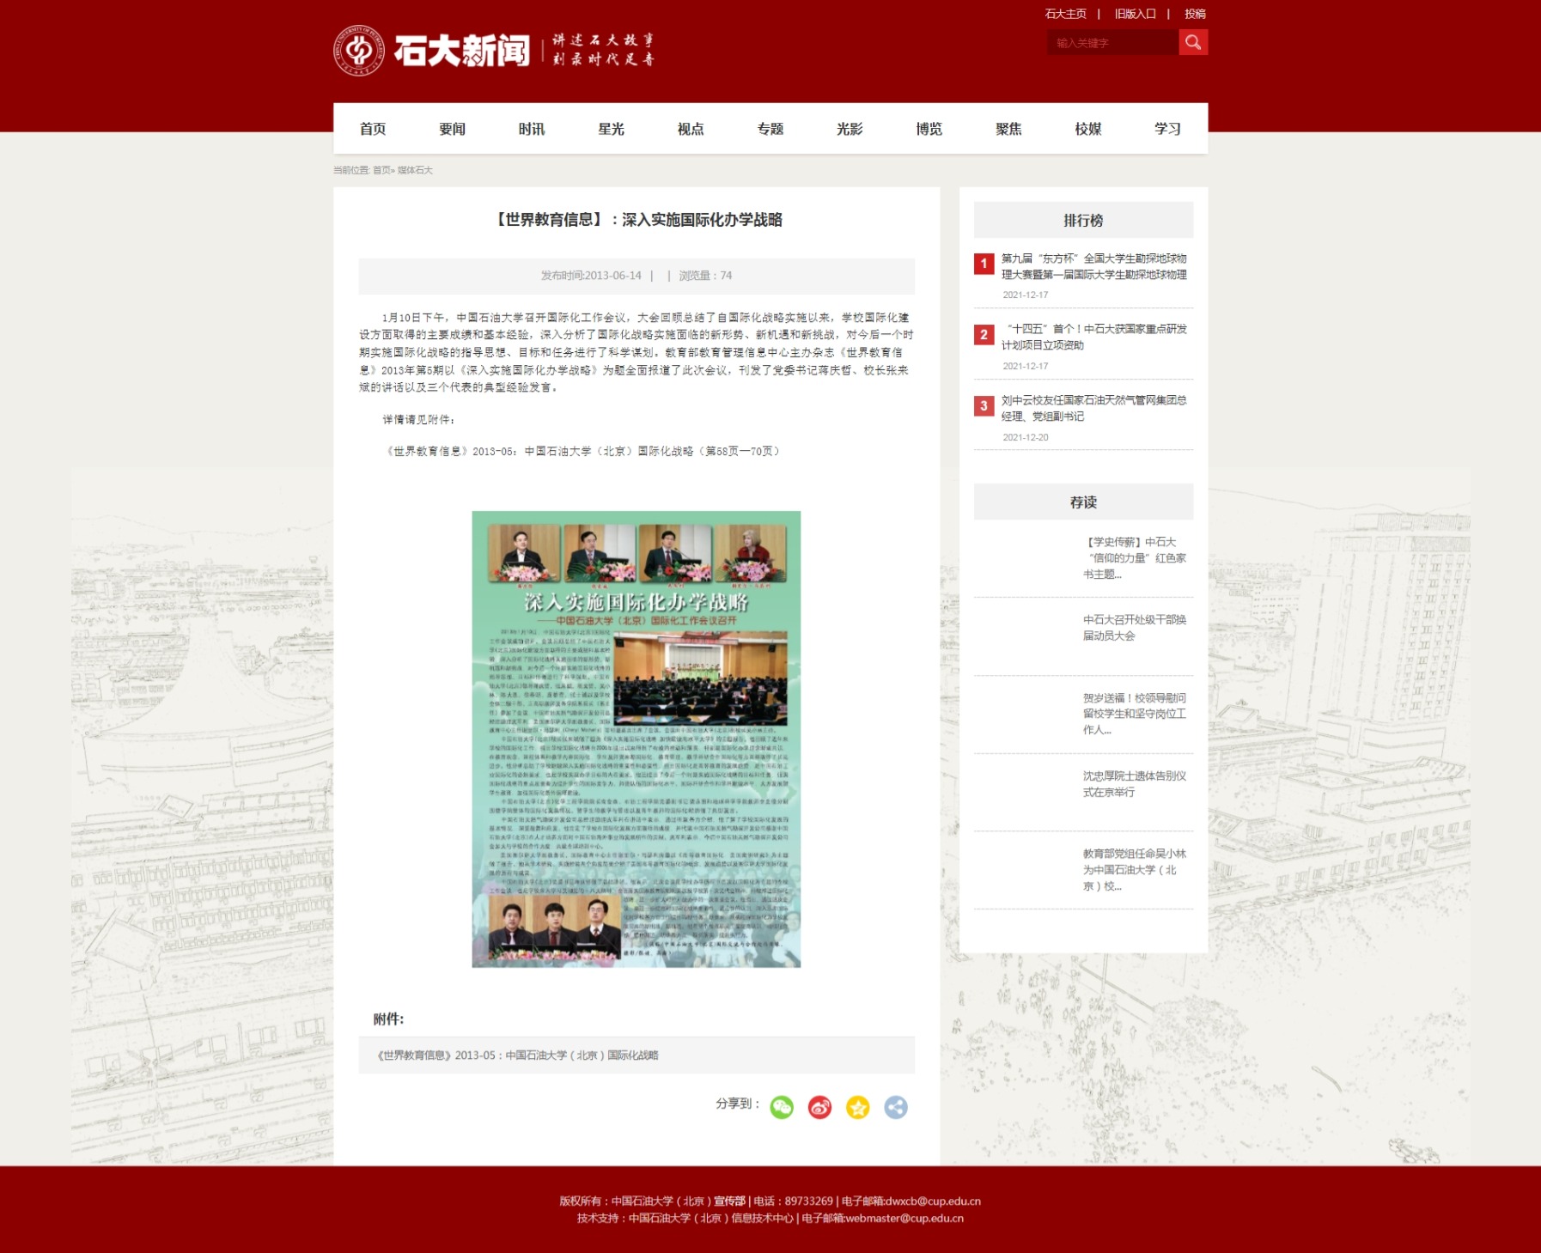The height and width of the screenshot is (1253, 1541).
Task: Go to the 光影 navigation section
Action: [849, 129]
